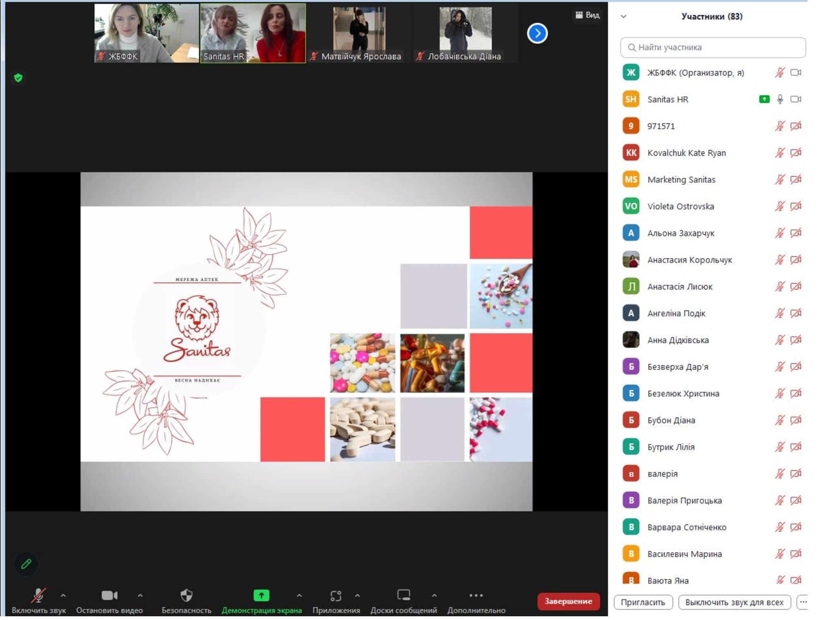Open the participants panel more options ellipsis
This screenshot has height=620, width=827.
(803, 602)
